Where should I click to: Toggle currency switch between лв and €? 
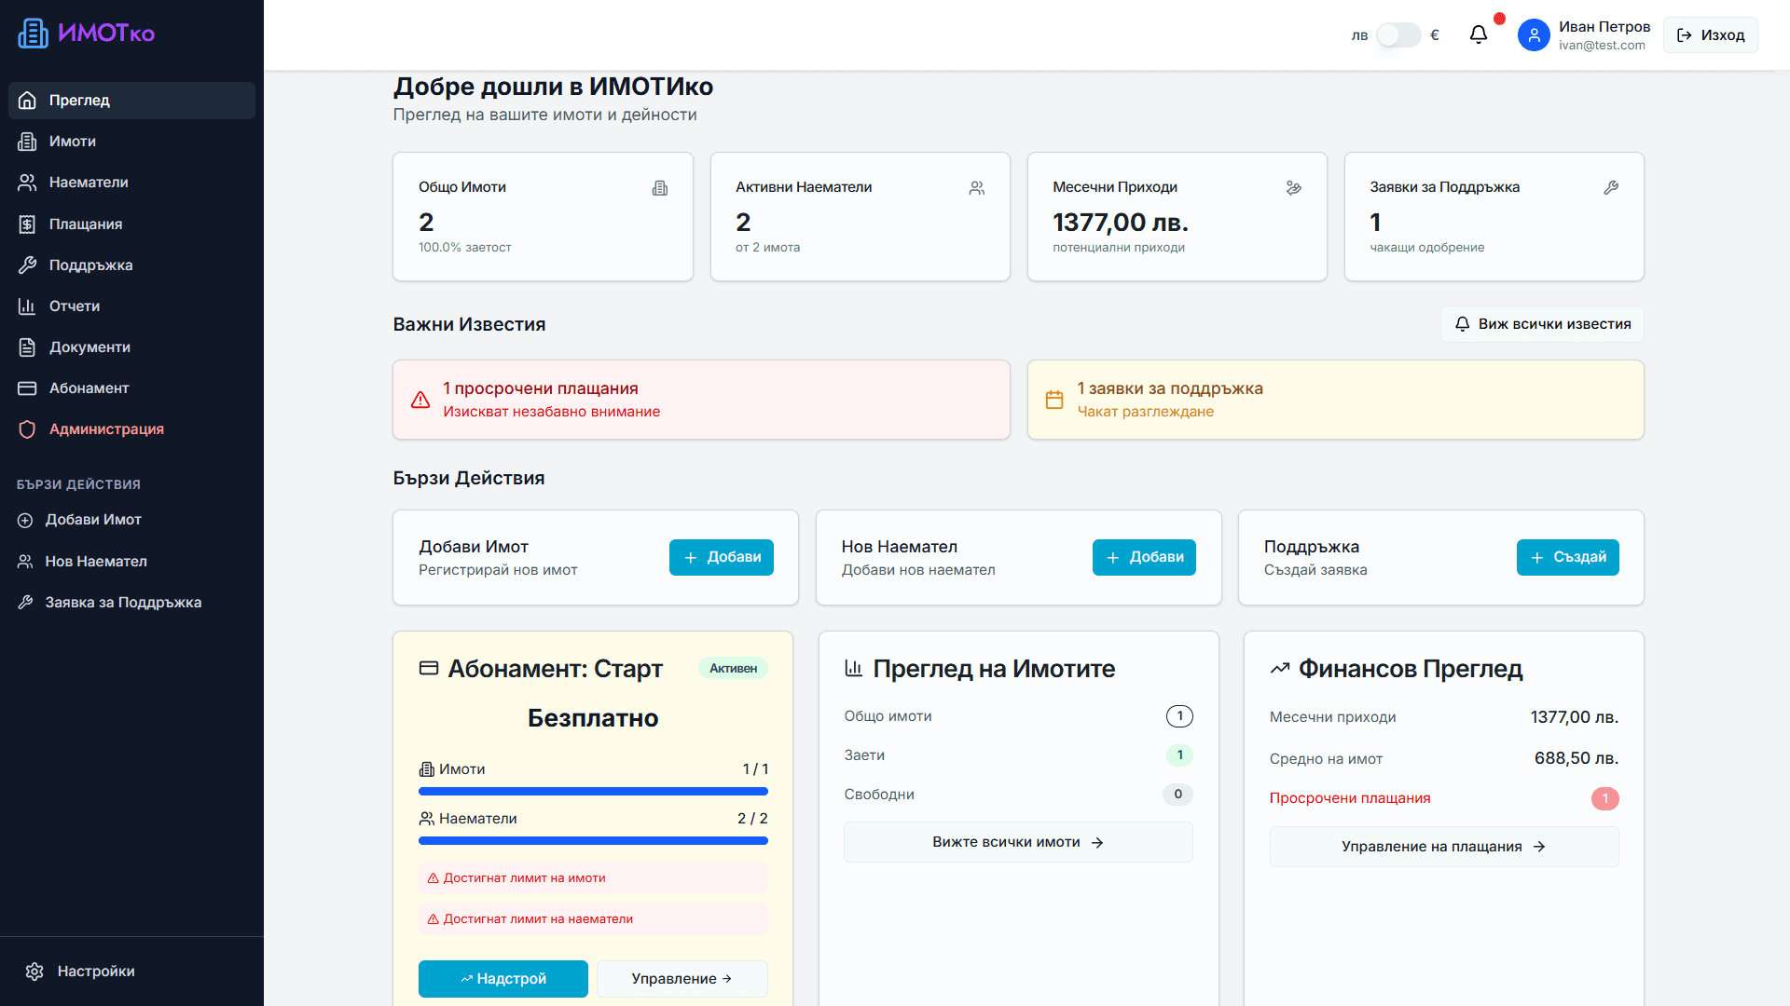[x=1398, y=35]
